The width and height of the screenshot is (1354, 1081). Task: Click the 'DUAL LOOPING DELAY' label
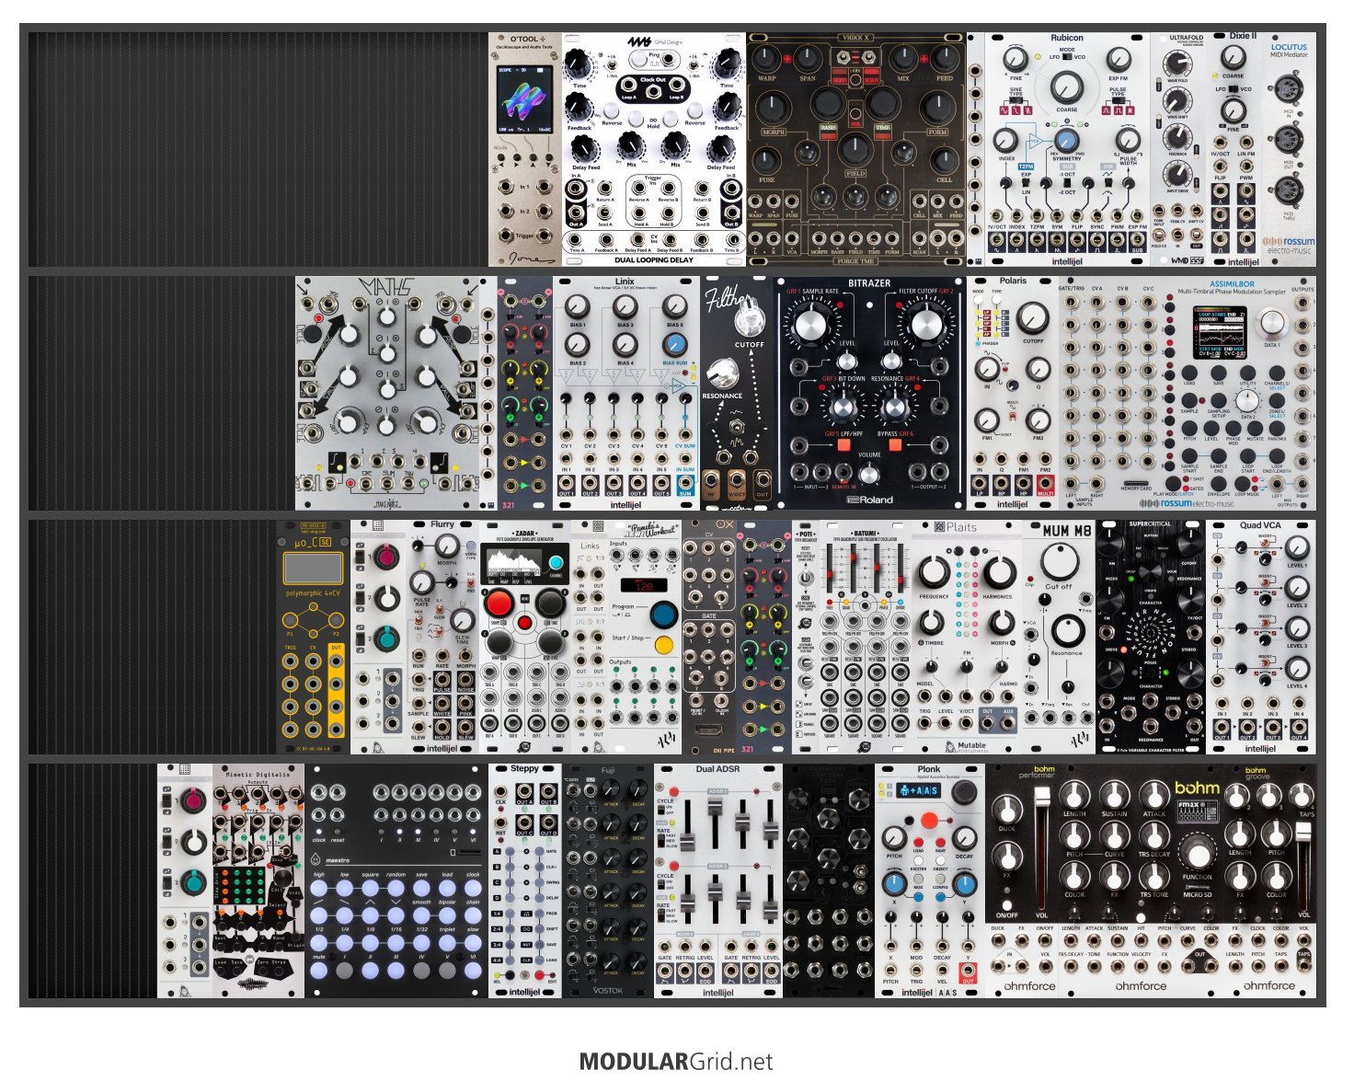(x=653, y=260)
